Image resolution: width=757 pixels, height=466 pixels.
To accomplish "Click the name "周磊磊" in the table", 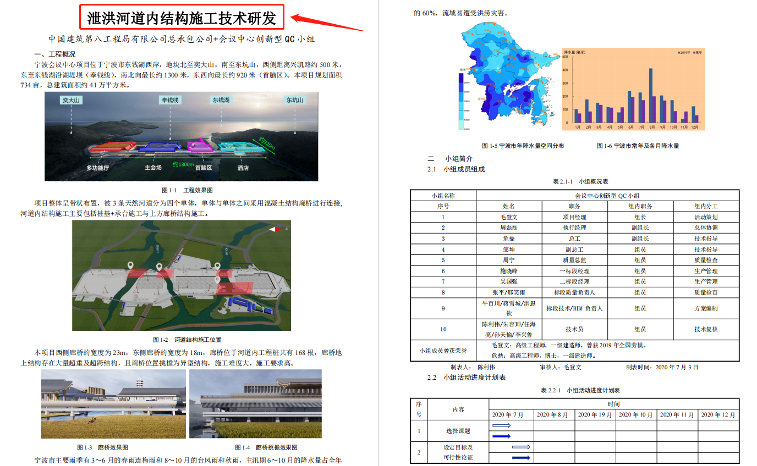I will (x=509, y=228).
